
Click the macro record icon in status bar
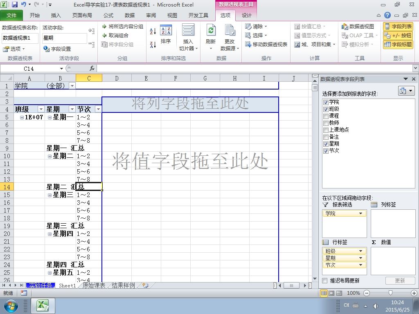(24, 293)
